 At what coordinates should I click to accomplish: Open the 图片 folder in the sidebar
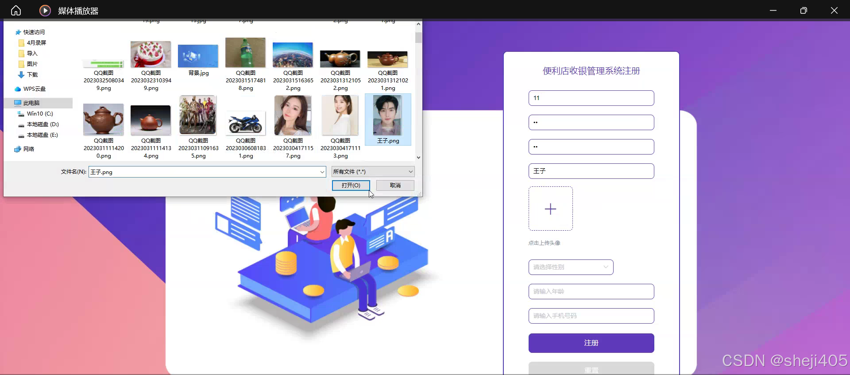[x=28, y=64]
